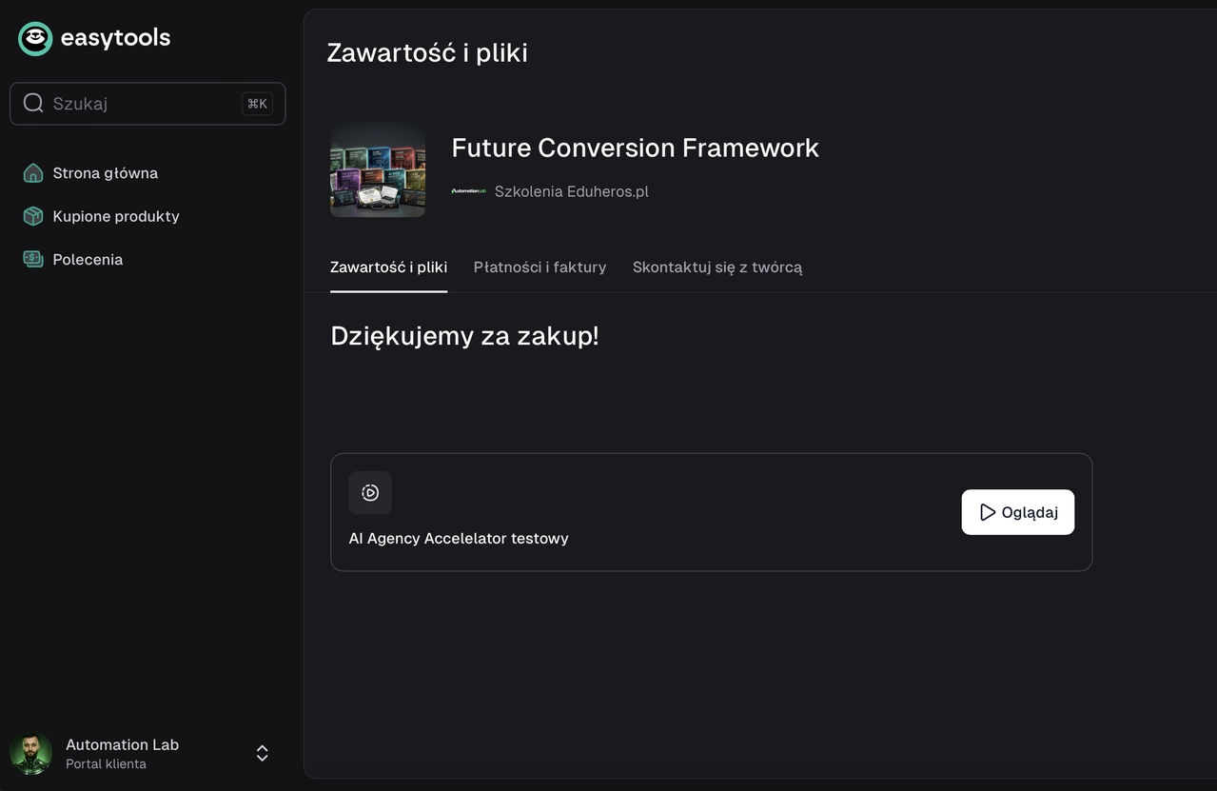Click the easytools sloth logo icon
Viewport: 1217px width, 791px height.
(x=35, y=38)
